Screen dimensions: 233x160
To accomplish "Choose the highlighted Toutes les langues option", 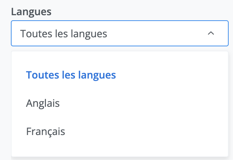I will (x=71, y=75).
